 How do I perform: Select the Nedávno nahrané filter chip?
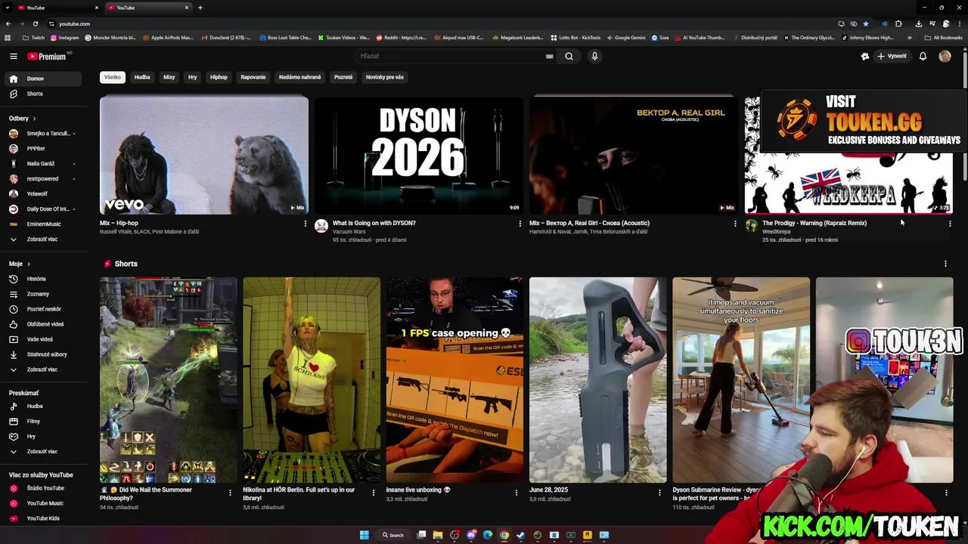(x=299, y=77)
